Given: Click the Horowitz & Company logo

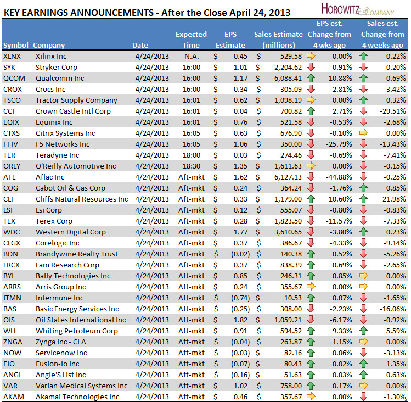Looking at the screenshot, I should click(x=358, y=9).
